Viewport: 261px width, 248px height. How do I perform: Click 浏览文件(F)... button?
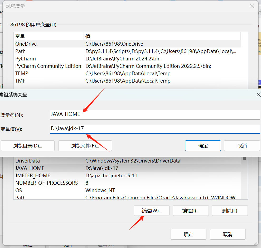85,146
